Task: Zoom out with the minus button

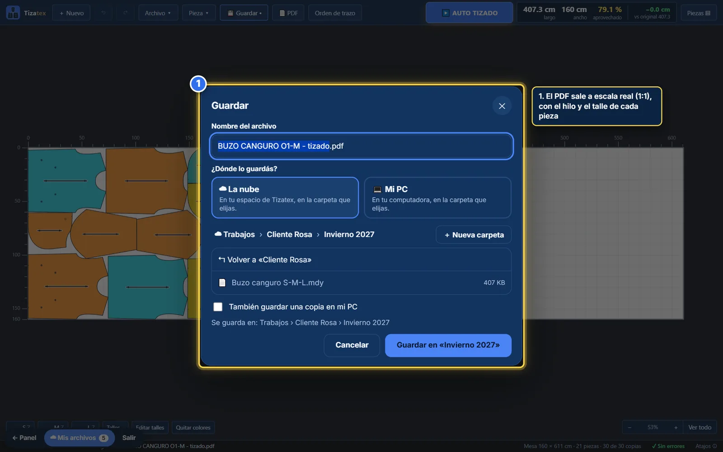Action: 629,427
